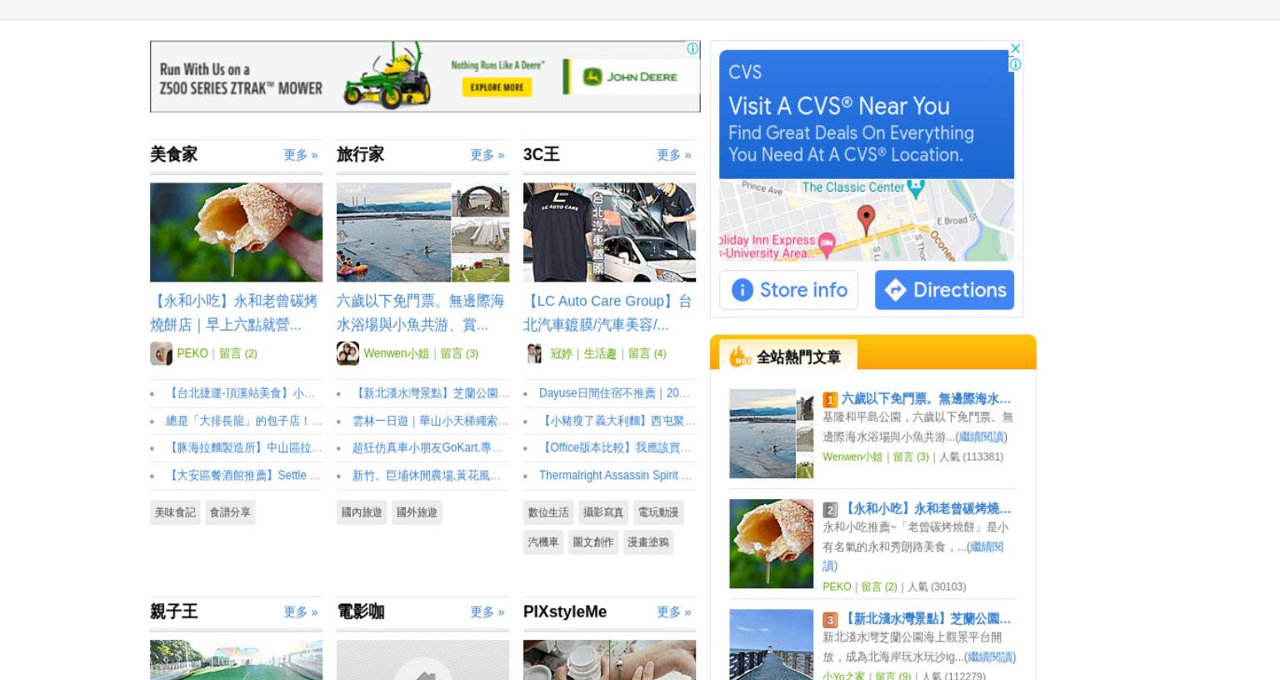The height and width of the screenshot is (680, 1280).
Task: Open the 親子王 section heading
Action: click(x=174, y=611)
